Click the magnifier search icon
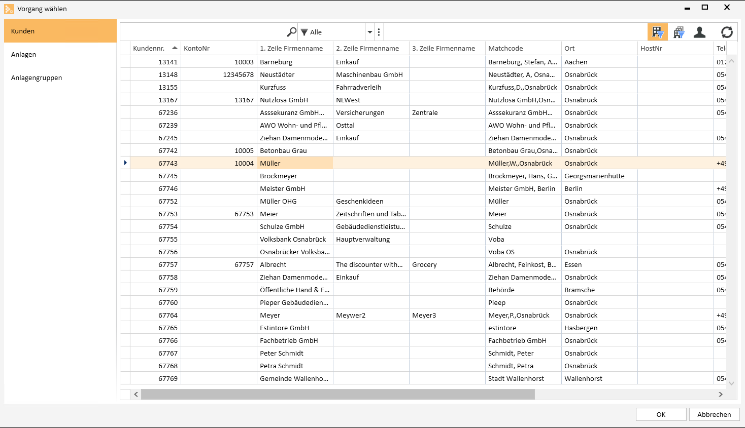Image resolution: width=745 pixels, height=428 pixels. click(291, 32)
